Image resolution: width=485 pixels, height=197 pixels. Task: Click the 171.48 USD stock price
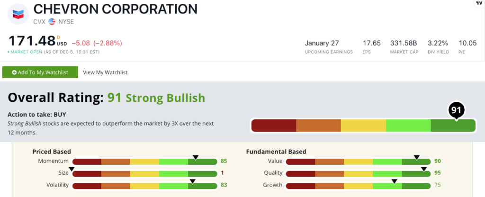coord(32,42)
